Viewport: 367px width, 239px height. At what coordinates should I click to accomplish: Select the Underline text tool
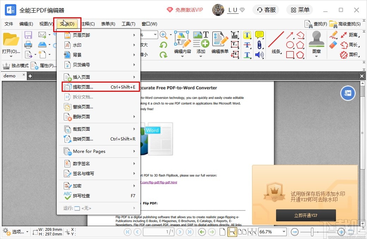pos(247,55)
